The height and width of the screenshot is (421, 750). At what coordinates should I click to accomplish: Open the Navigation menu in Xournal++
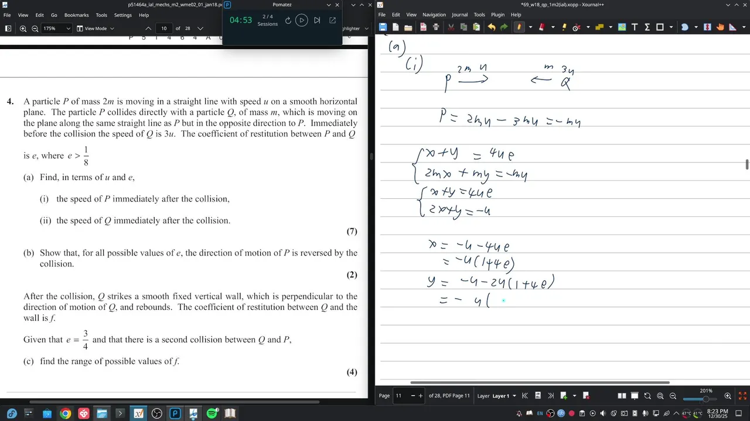[x=434, y=15]
